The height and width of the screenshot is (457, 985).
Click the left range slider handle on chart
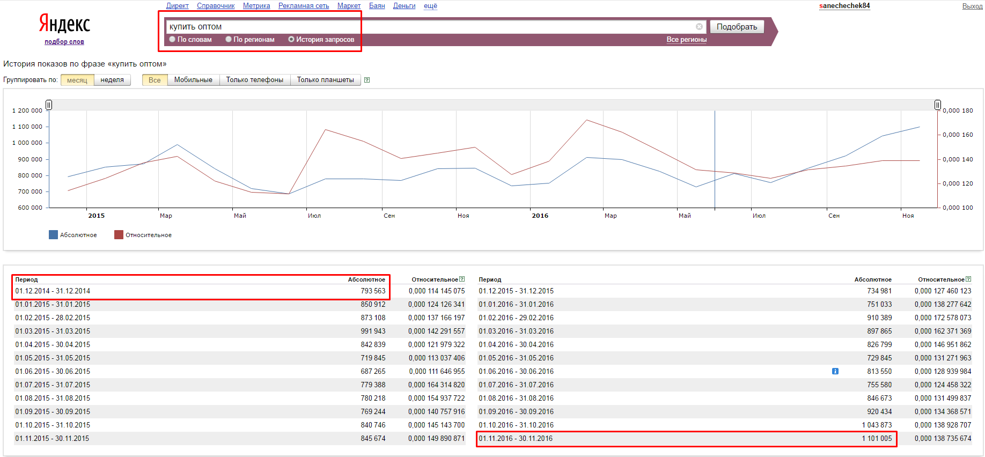tap(49, 105)
